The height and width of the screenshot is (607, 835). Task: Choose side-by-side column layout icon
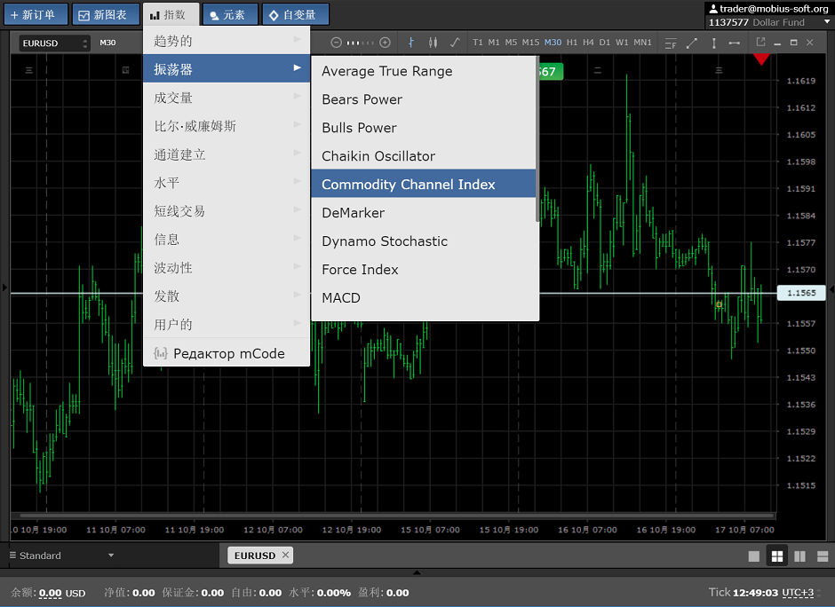tap(799, 556)
